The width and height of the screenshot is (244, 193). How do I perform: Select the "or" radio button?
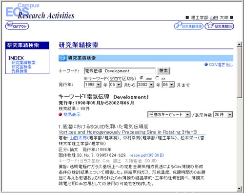tap(157, 78)
